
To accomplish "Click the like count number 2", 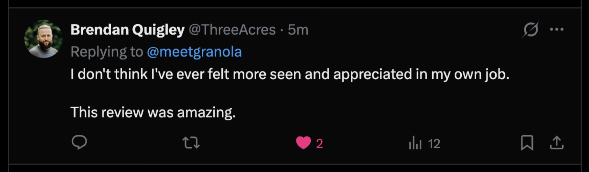I will (319, 144).
